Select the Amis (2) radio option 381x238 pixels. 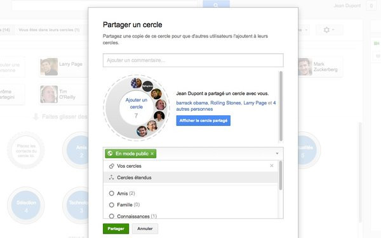(112, 194)
